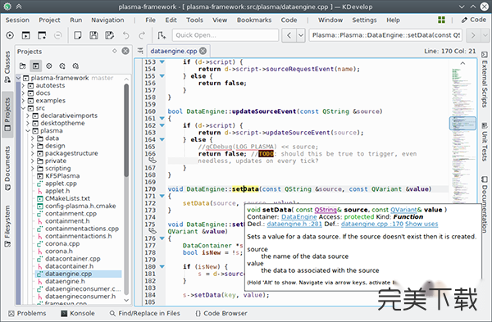
Task: Click the Projects tree vertical scrollbar
Action: 126,129
